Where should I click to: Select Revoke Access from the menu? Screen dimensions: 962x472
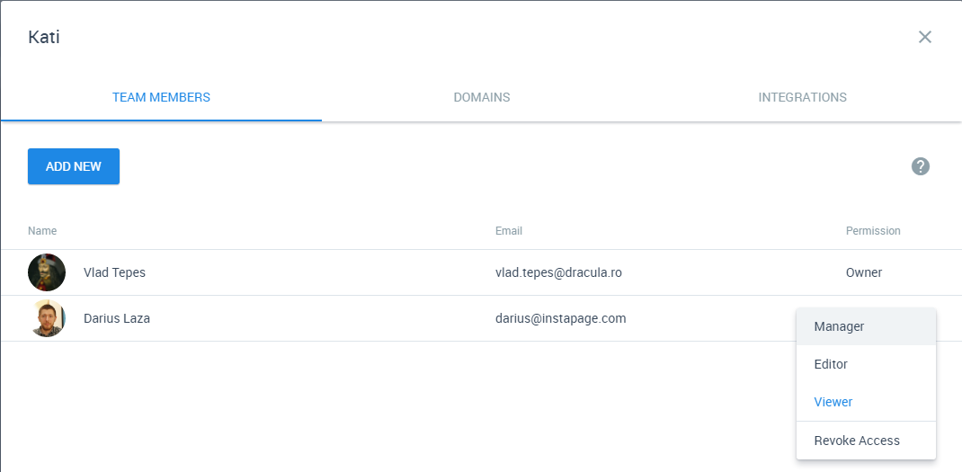coord(867,440)
